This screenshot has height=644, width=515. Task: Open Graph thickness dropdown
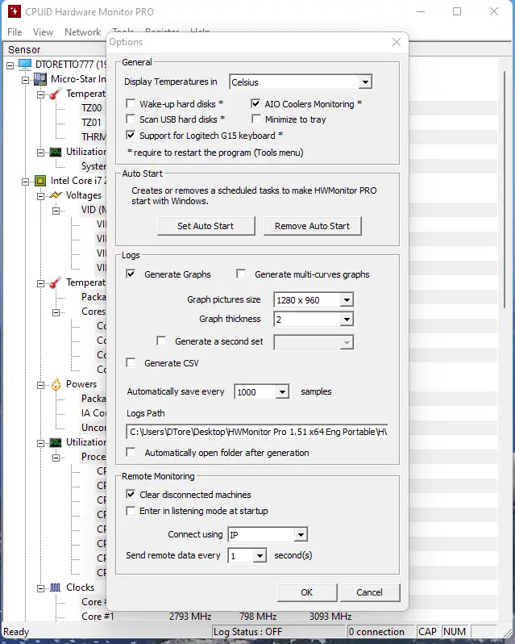point(347,319)
